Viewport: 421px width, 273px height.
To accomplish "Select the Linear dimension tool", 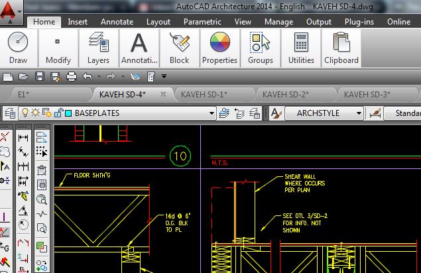I will pos(23,138).
